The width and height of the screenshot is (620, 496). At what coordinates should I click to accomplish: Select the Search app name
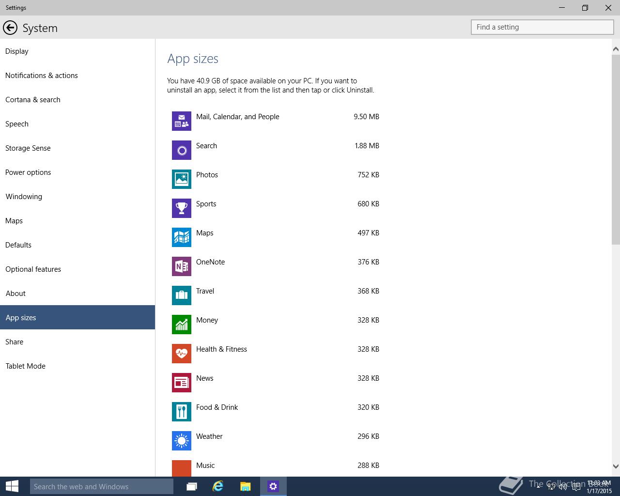pos(206,146)
